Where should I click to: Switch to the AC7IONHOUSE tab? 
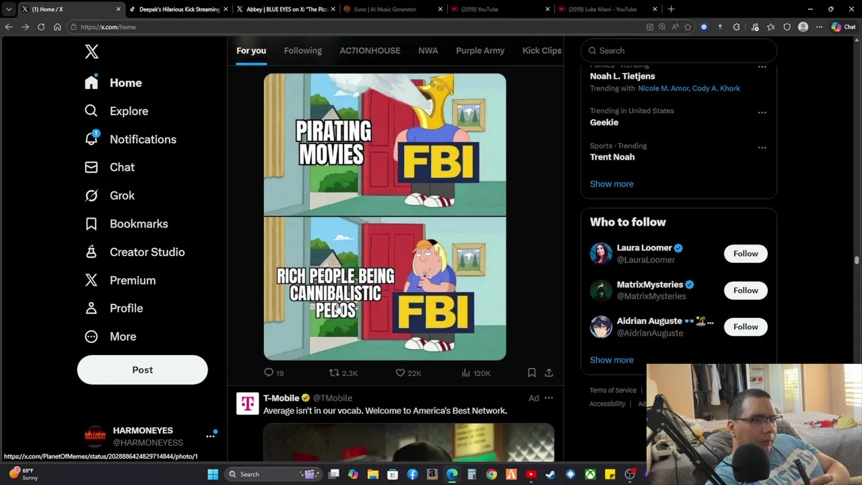click(370, 51)
